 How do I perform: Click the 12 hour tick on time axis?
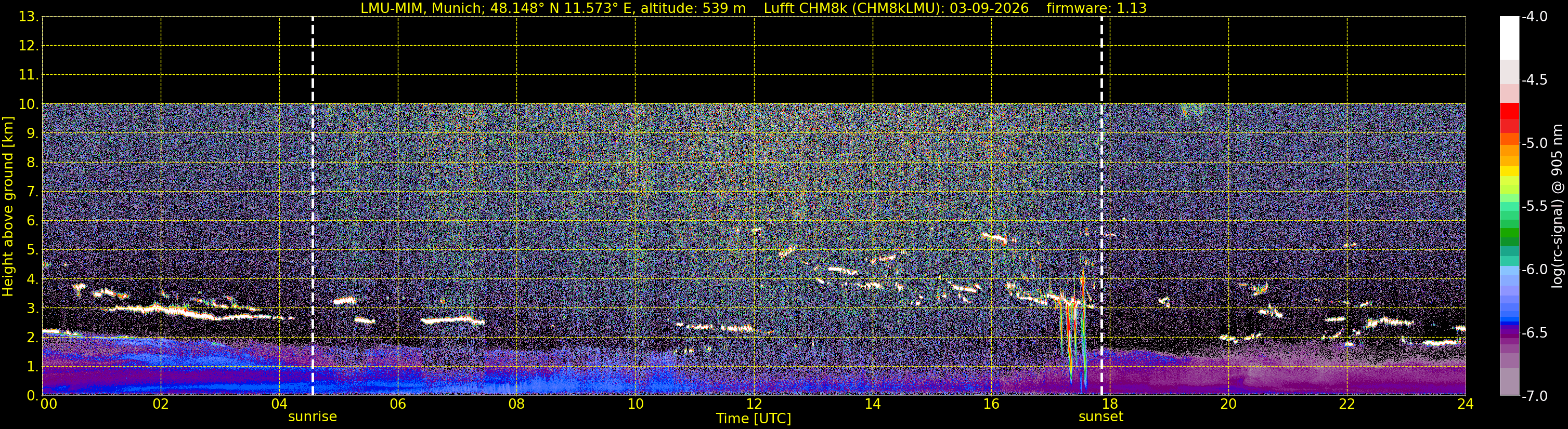click(754, 404)
